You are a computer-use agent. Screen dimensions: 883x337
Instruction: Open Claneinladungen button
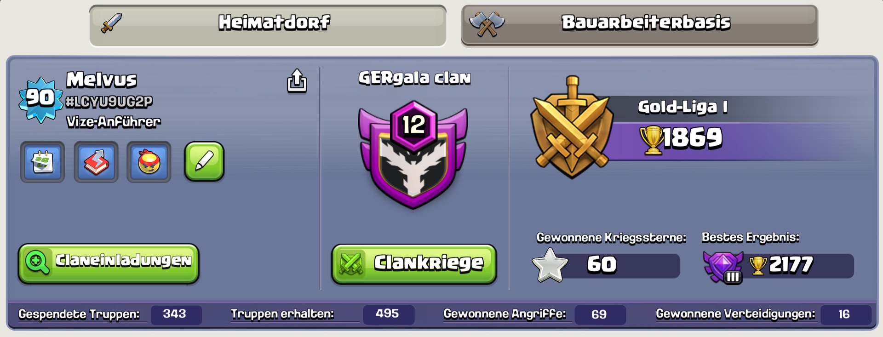coord(109,263)
